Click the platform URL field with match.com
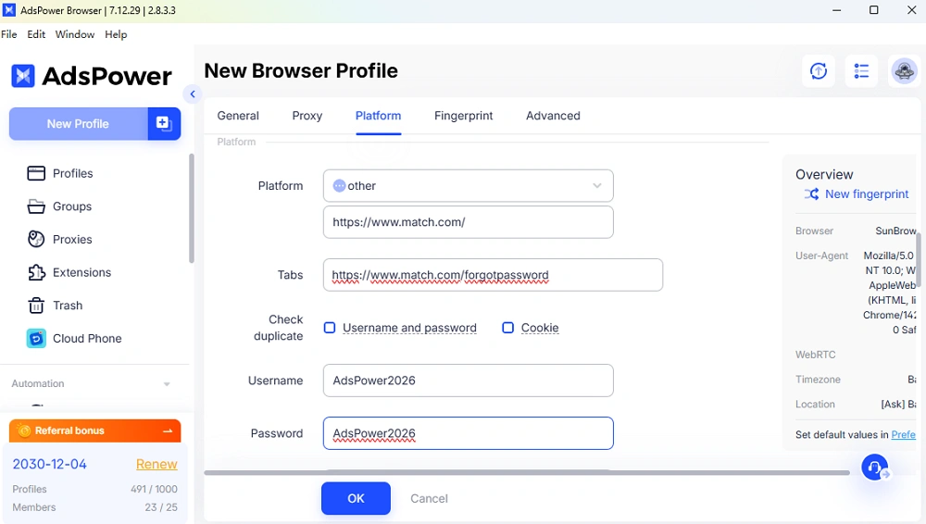926x524 pixels. (469, 222)
